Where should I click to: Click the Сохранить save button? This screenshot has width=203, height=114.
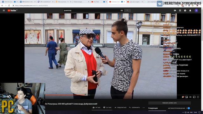point(134,108)
